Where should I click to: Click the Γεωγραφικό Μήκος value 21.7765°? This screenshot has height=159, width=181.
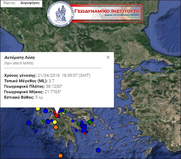pyautogui.click(x=53, y=92)
